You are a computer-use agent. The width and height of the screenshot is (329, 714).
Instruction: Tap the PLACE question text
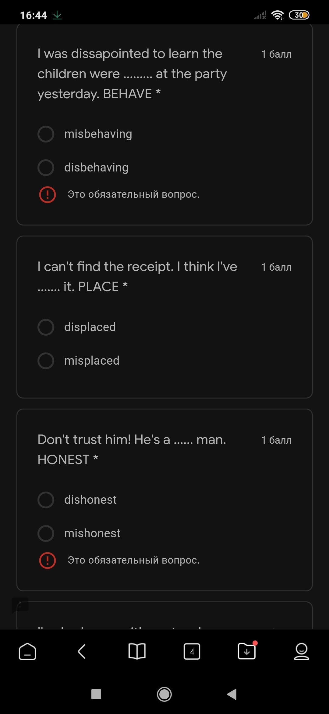[137, 276]
